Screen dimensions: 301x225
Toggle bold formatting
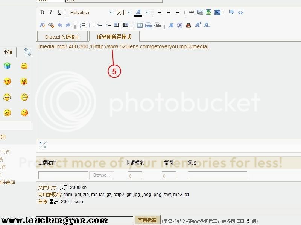pyautogui.click(x=42, y=13)
